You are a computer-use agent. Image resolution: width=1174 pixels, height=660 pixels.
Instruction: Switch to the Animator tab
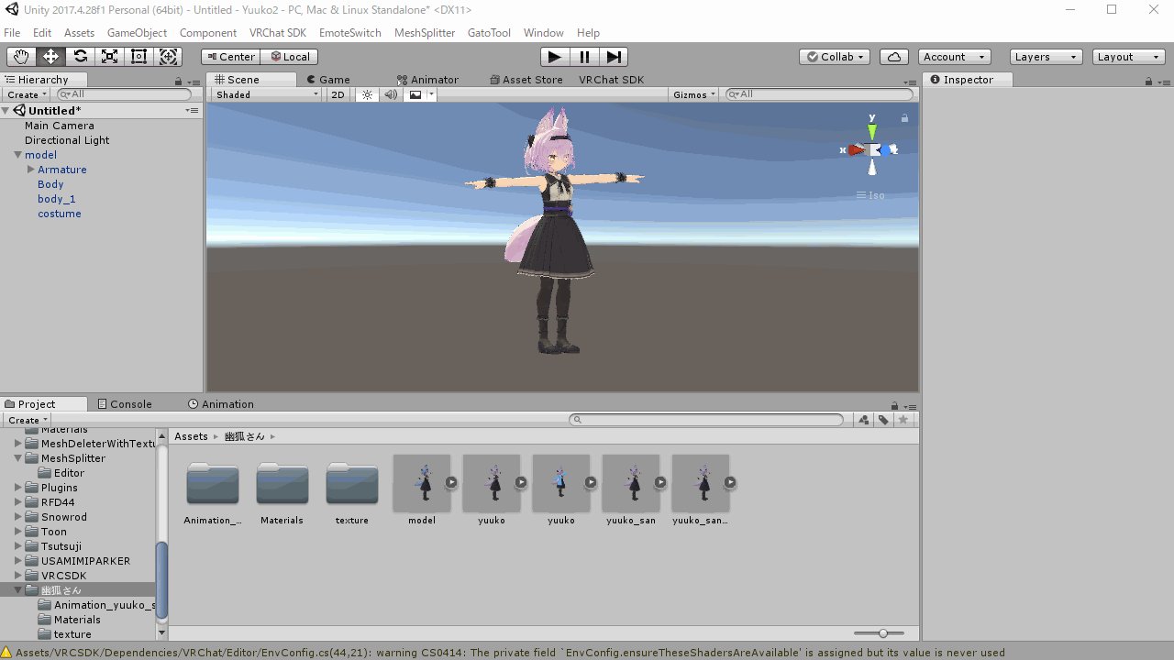(427, 80)
